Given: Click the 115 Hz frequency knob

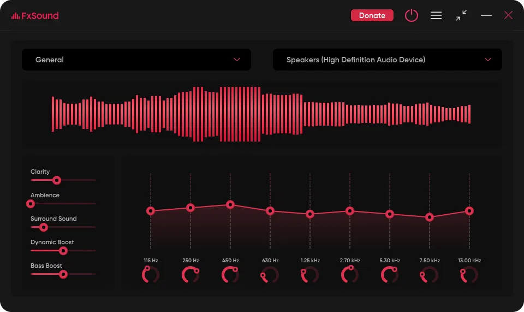Looking at the screenshot, I should click(x=151, y=274).
